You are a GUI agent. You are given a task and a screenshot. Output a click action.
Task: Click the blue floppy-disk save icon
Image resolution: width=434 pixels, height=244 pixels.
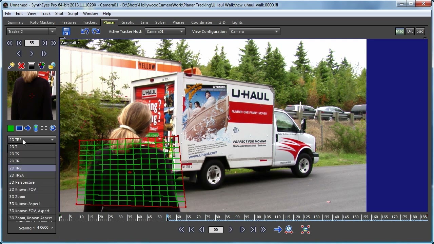(66, 32)
